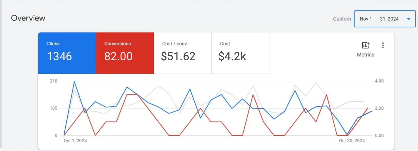Click the 210 left axis value
This screenshot has width=418, height=151.
53,81
